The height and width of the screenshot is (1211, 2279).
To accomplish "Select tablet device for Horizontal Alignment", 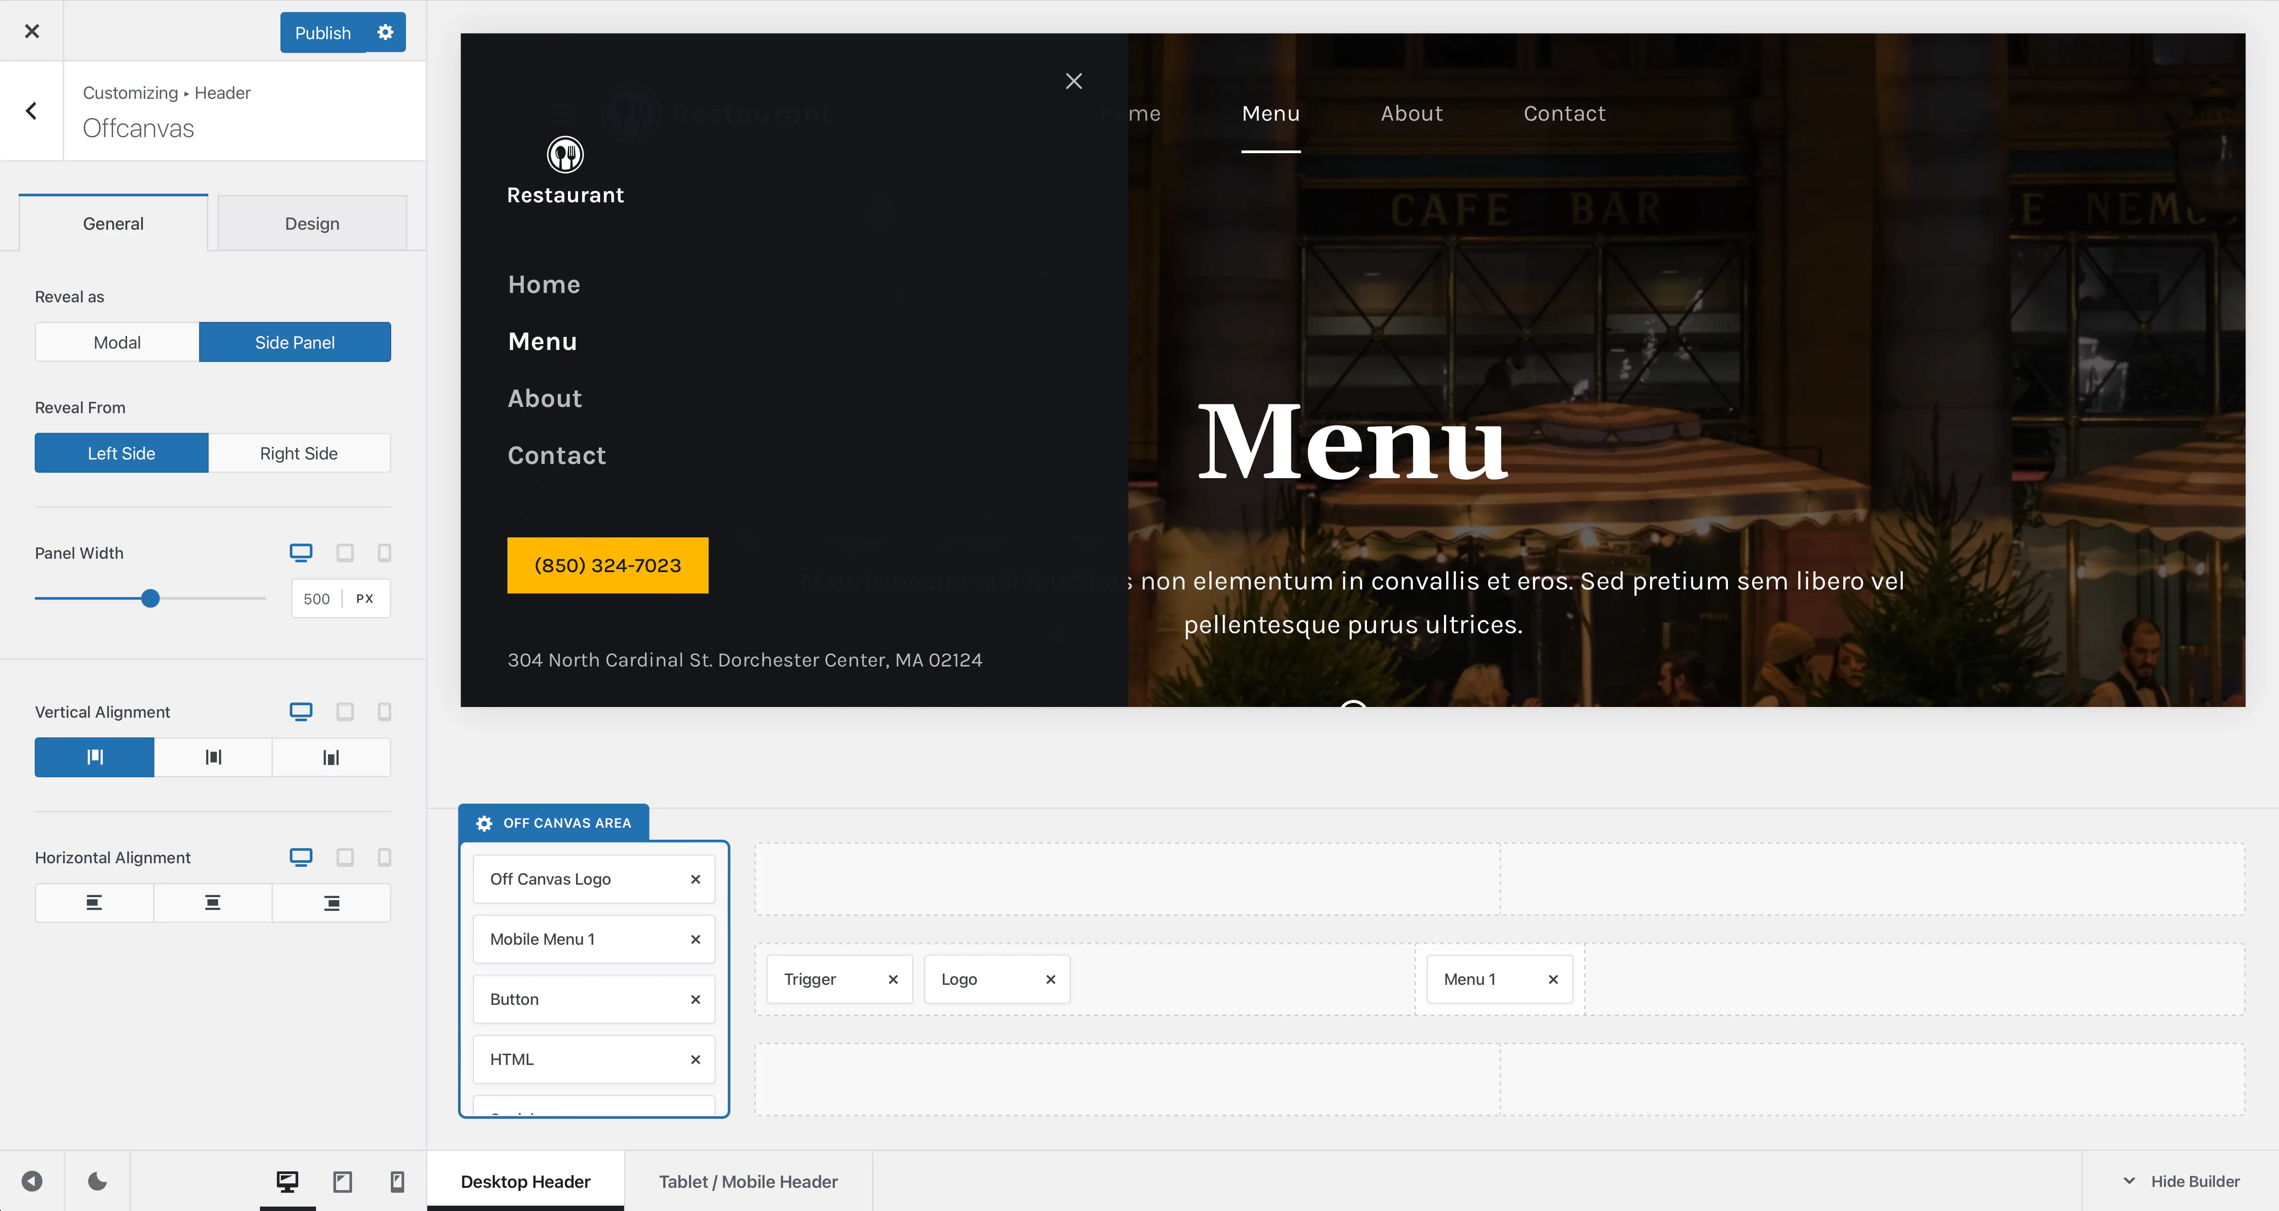I will click(x=345, y=857).
